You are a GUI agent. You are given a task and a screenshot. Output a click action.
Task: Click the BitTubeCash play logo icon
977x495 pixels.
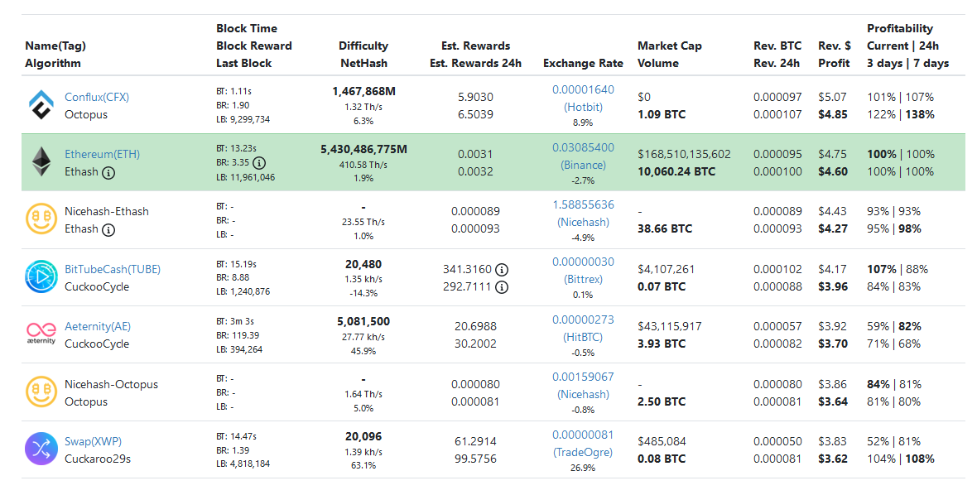[x=41, y=276]
